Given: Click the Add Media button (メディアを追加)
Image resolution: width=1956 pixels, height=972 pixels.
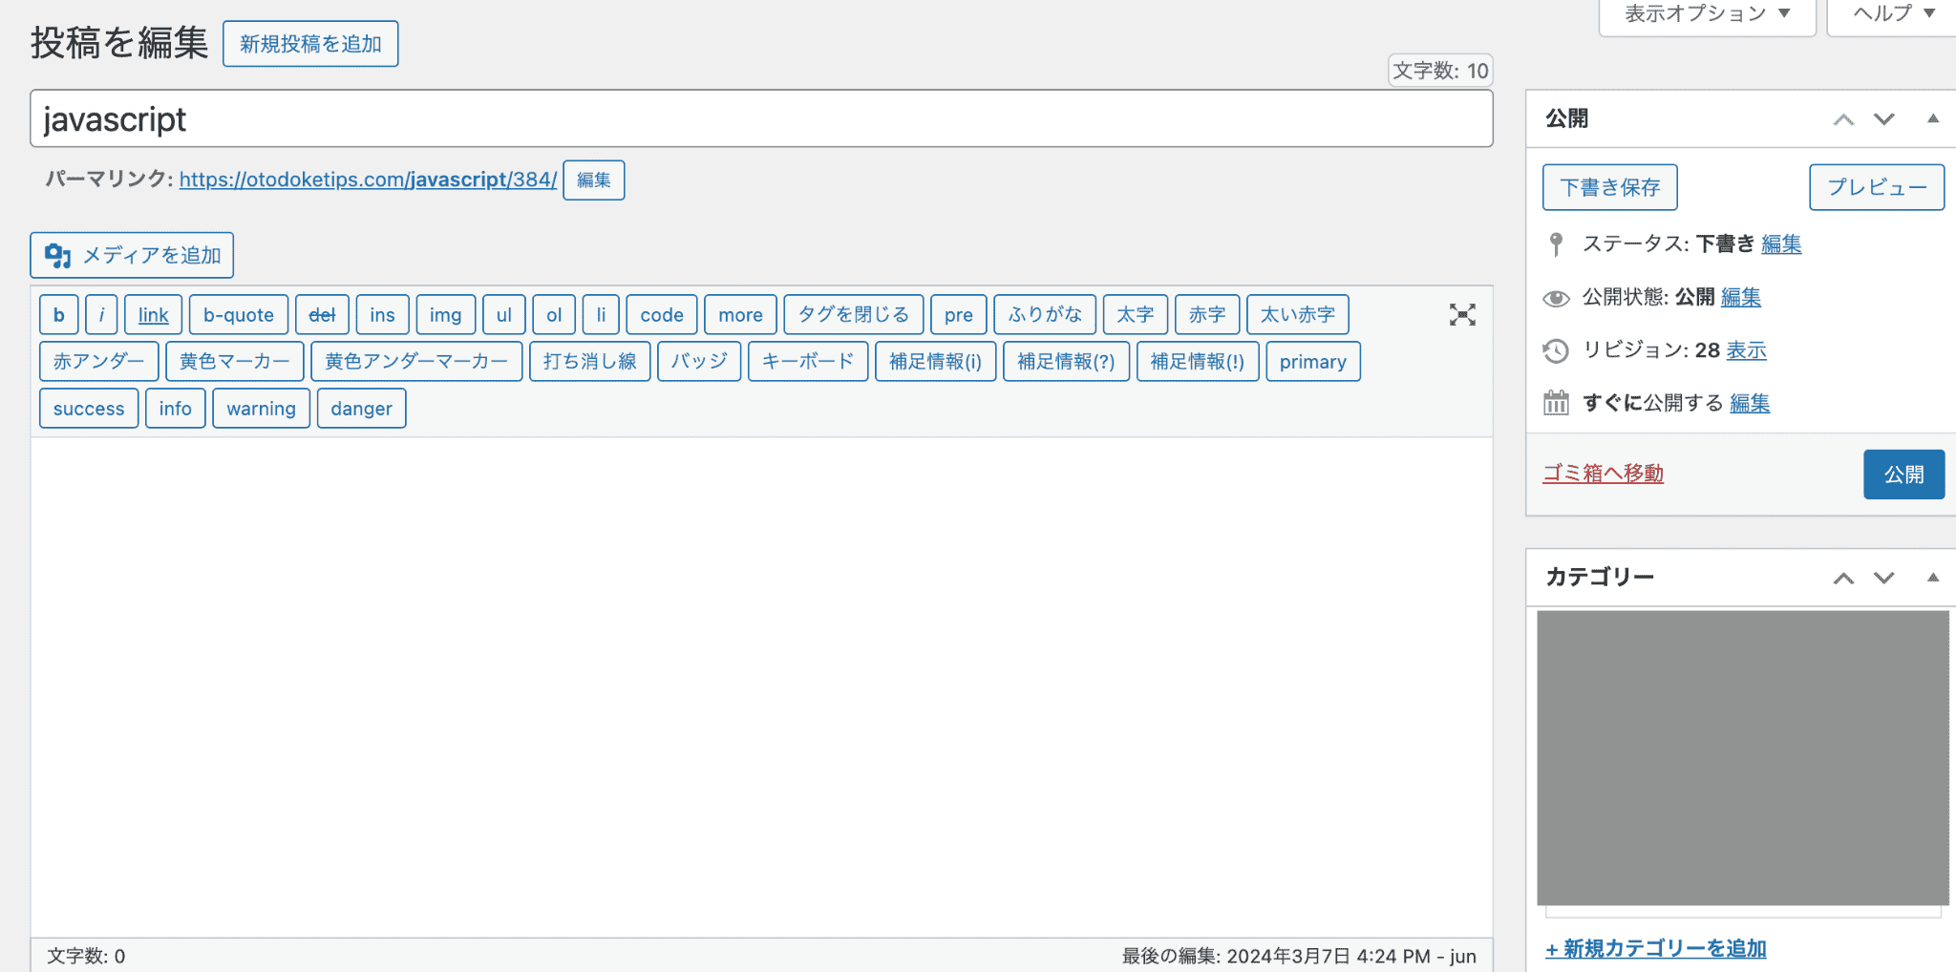Looking at the screenshot, I should click(x=132, y=255).
